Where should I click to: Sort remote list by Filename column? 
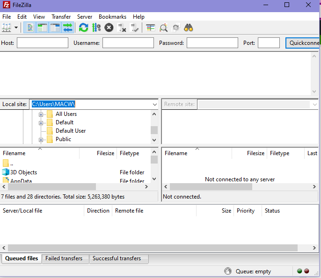[197, 153]
